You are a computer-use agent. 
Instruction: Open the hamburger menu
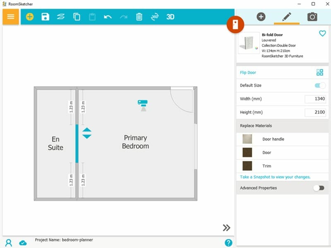10,17
